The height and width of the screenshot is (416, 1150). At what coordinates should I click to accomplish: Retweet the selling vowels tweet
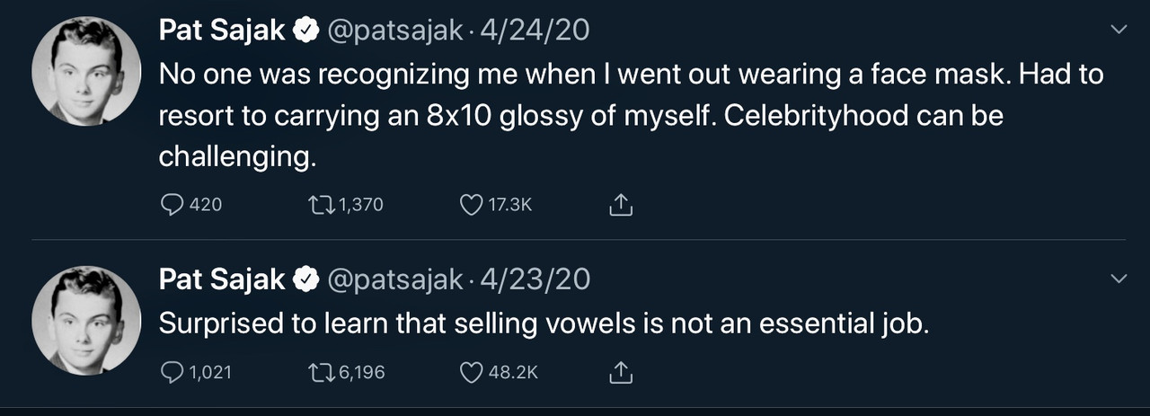320,371
